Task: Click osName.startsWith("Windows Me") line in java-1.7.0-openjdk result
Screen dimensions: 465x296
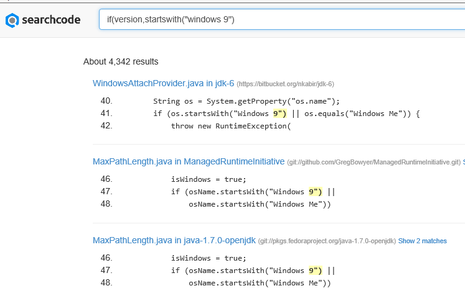Action: (x=260, y=283)
